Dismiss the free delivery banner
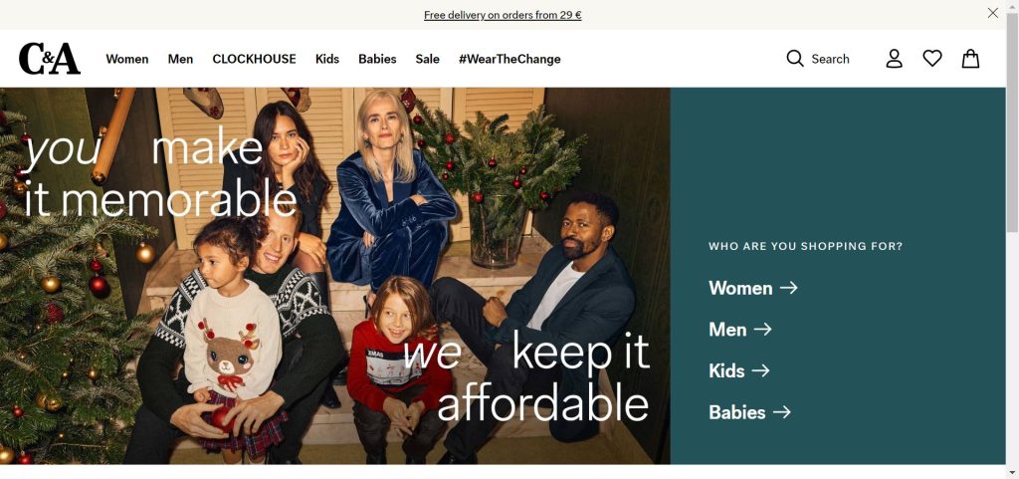1019x479 pixels. tap(992, 13)
